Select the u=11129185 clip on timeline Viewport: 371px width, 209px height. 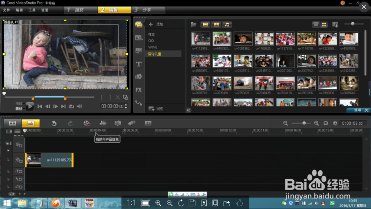[x=49, y=160]
